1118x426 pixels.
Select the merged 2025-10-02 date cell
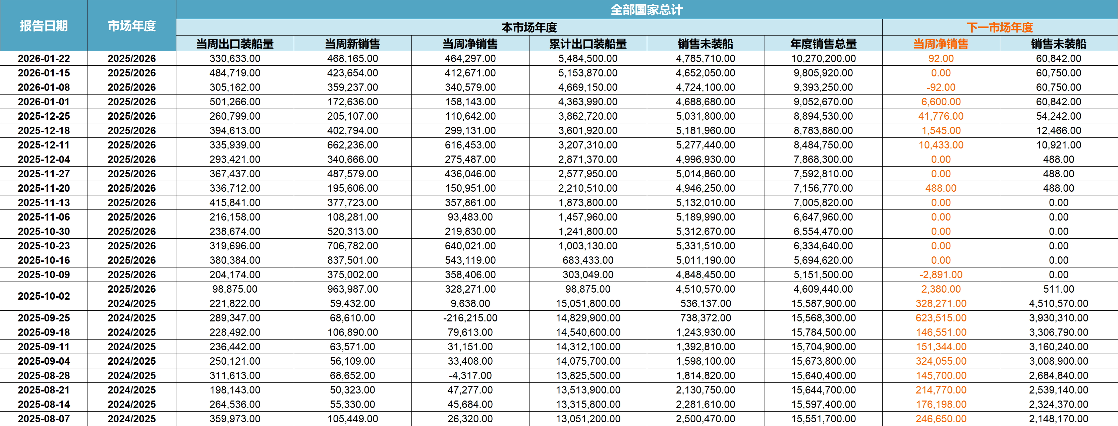(44, 296)
